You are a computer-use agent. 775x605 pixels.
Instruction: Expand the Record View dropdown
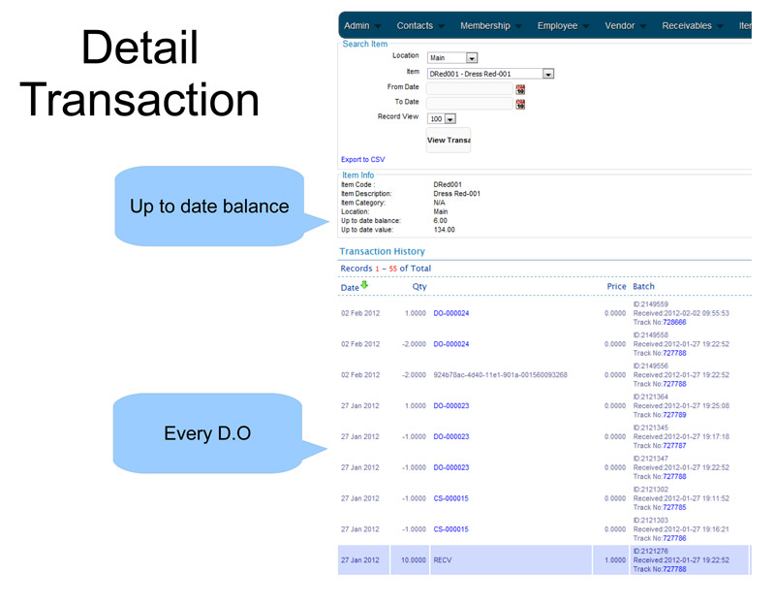[450, 119]
